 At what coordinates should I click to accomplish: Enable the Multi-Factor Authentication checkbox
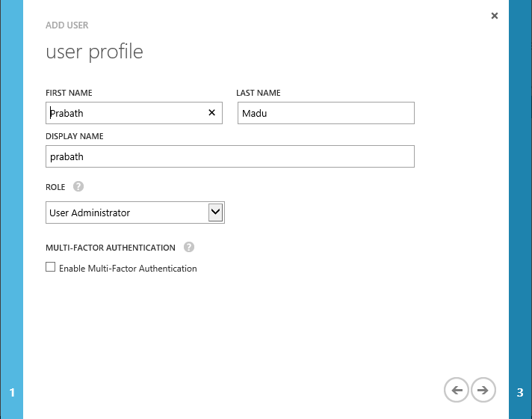point(51,267)
